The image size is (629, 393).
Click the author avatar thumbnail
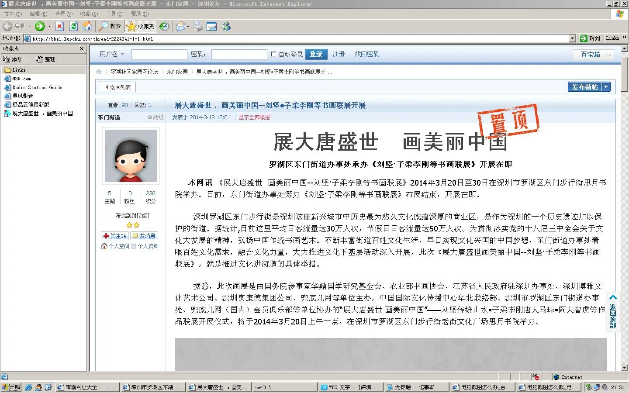pos(131,156)
